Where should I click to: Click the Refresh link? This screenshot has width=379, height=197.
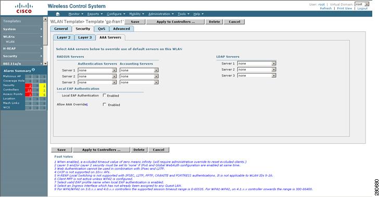click(x=325, y=8)
